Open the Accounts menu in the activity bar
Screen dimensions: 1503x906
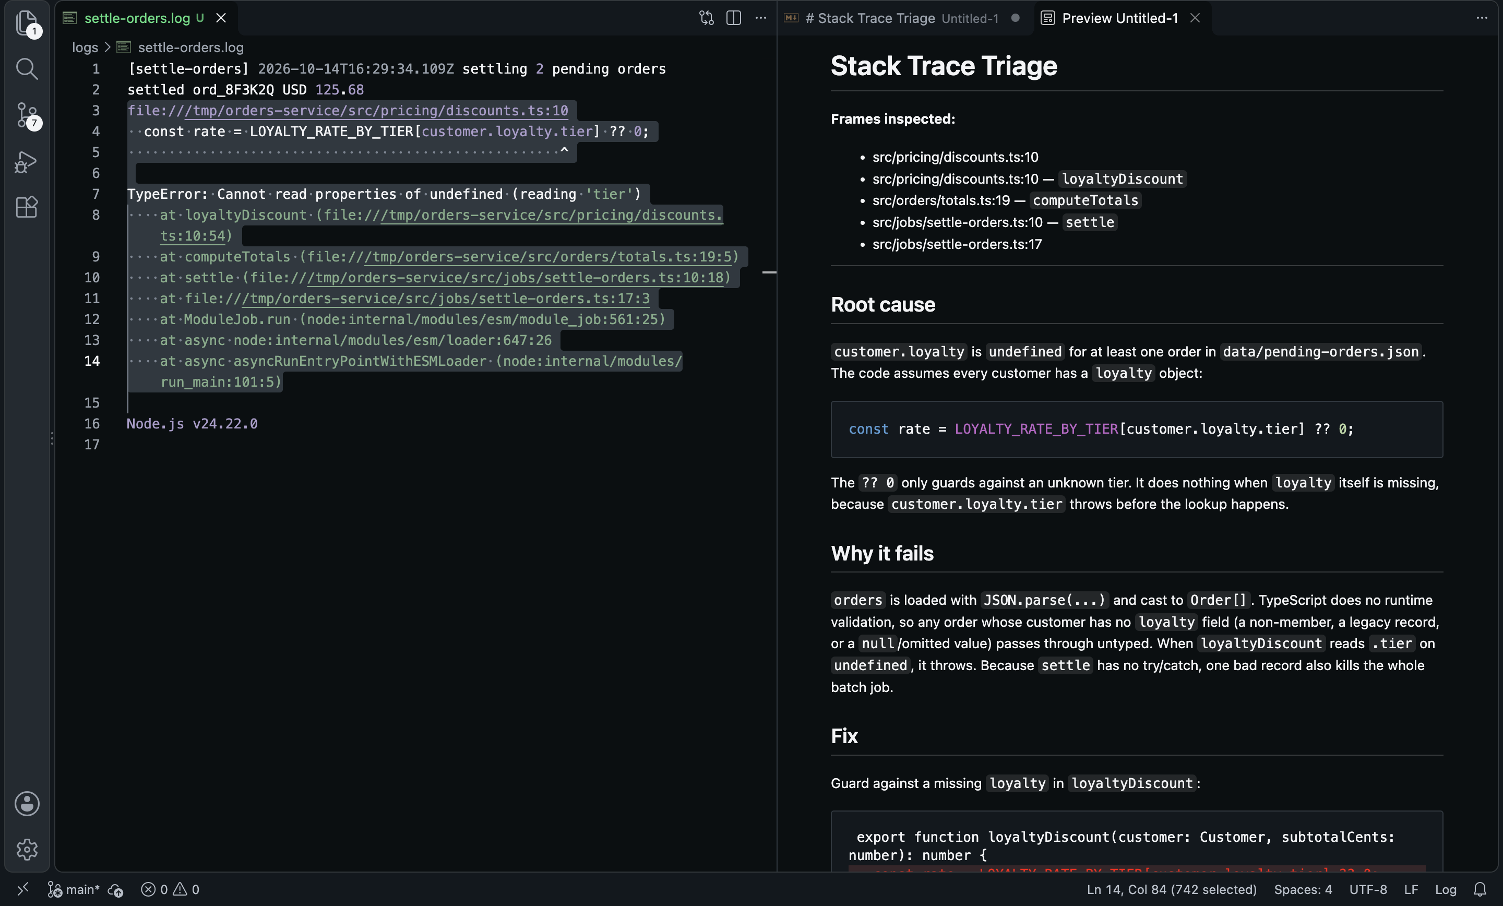click(27, 804)
